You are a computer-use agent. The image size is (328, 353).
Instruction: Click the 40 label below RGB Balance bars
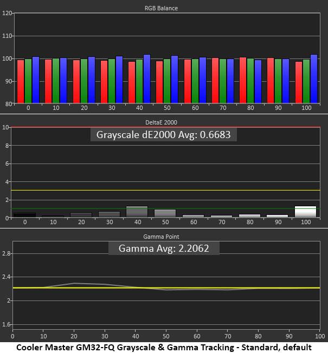point(139,108)
